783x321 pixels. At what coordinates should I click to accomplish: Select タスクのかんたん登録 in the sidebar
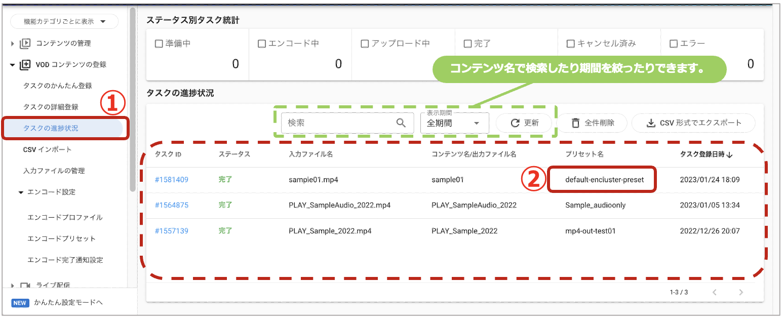coord(58,86)
